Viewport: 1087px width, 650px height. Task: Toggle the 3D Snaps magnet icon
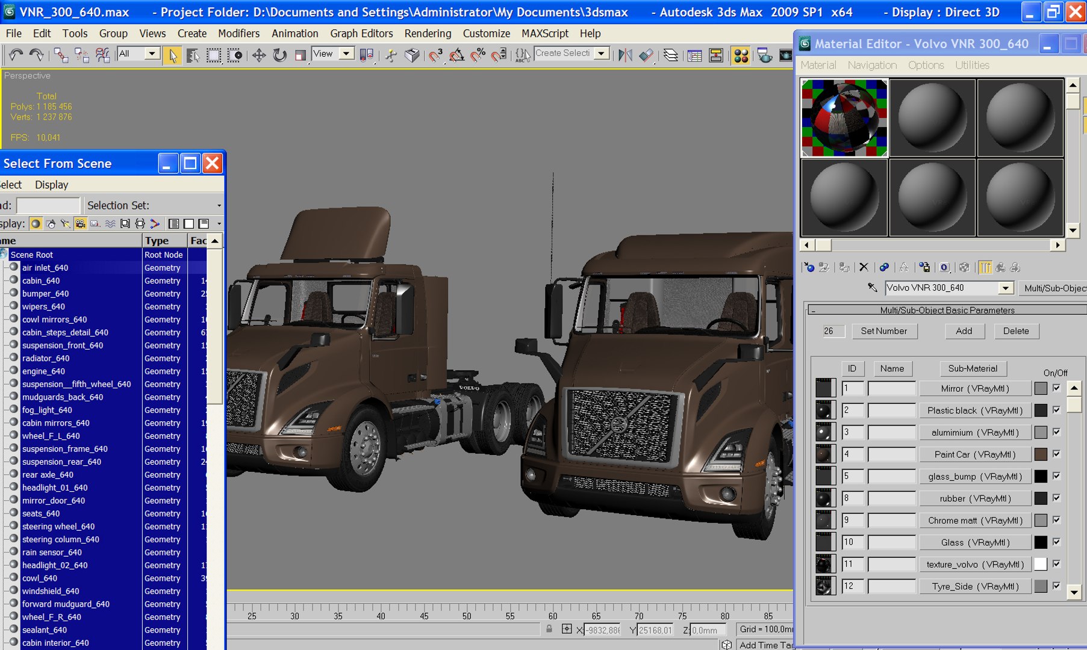pyautogui.click(x=435, y=55)
